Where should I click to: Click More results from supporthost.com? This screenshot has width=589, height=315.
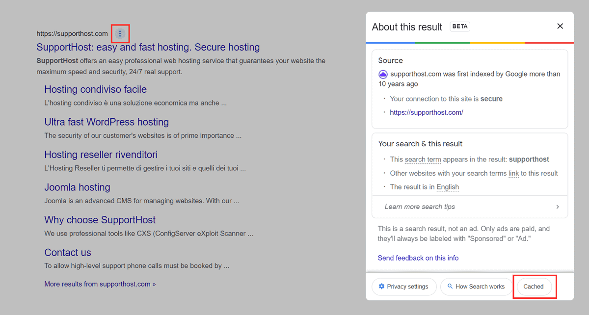click(x=100, y=284)
